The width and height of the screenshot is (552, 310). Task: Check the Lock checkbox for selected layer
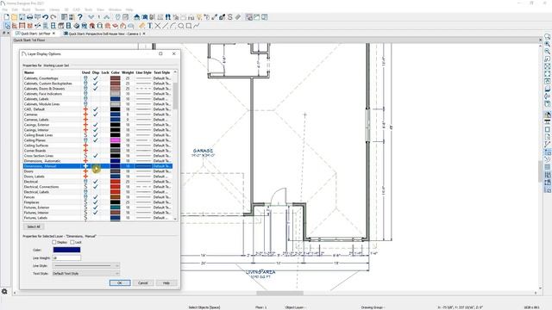(72, 242)
